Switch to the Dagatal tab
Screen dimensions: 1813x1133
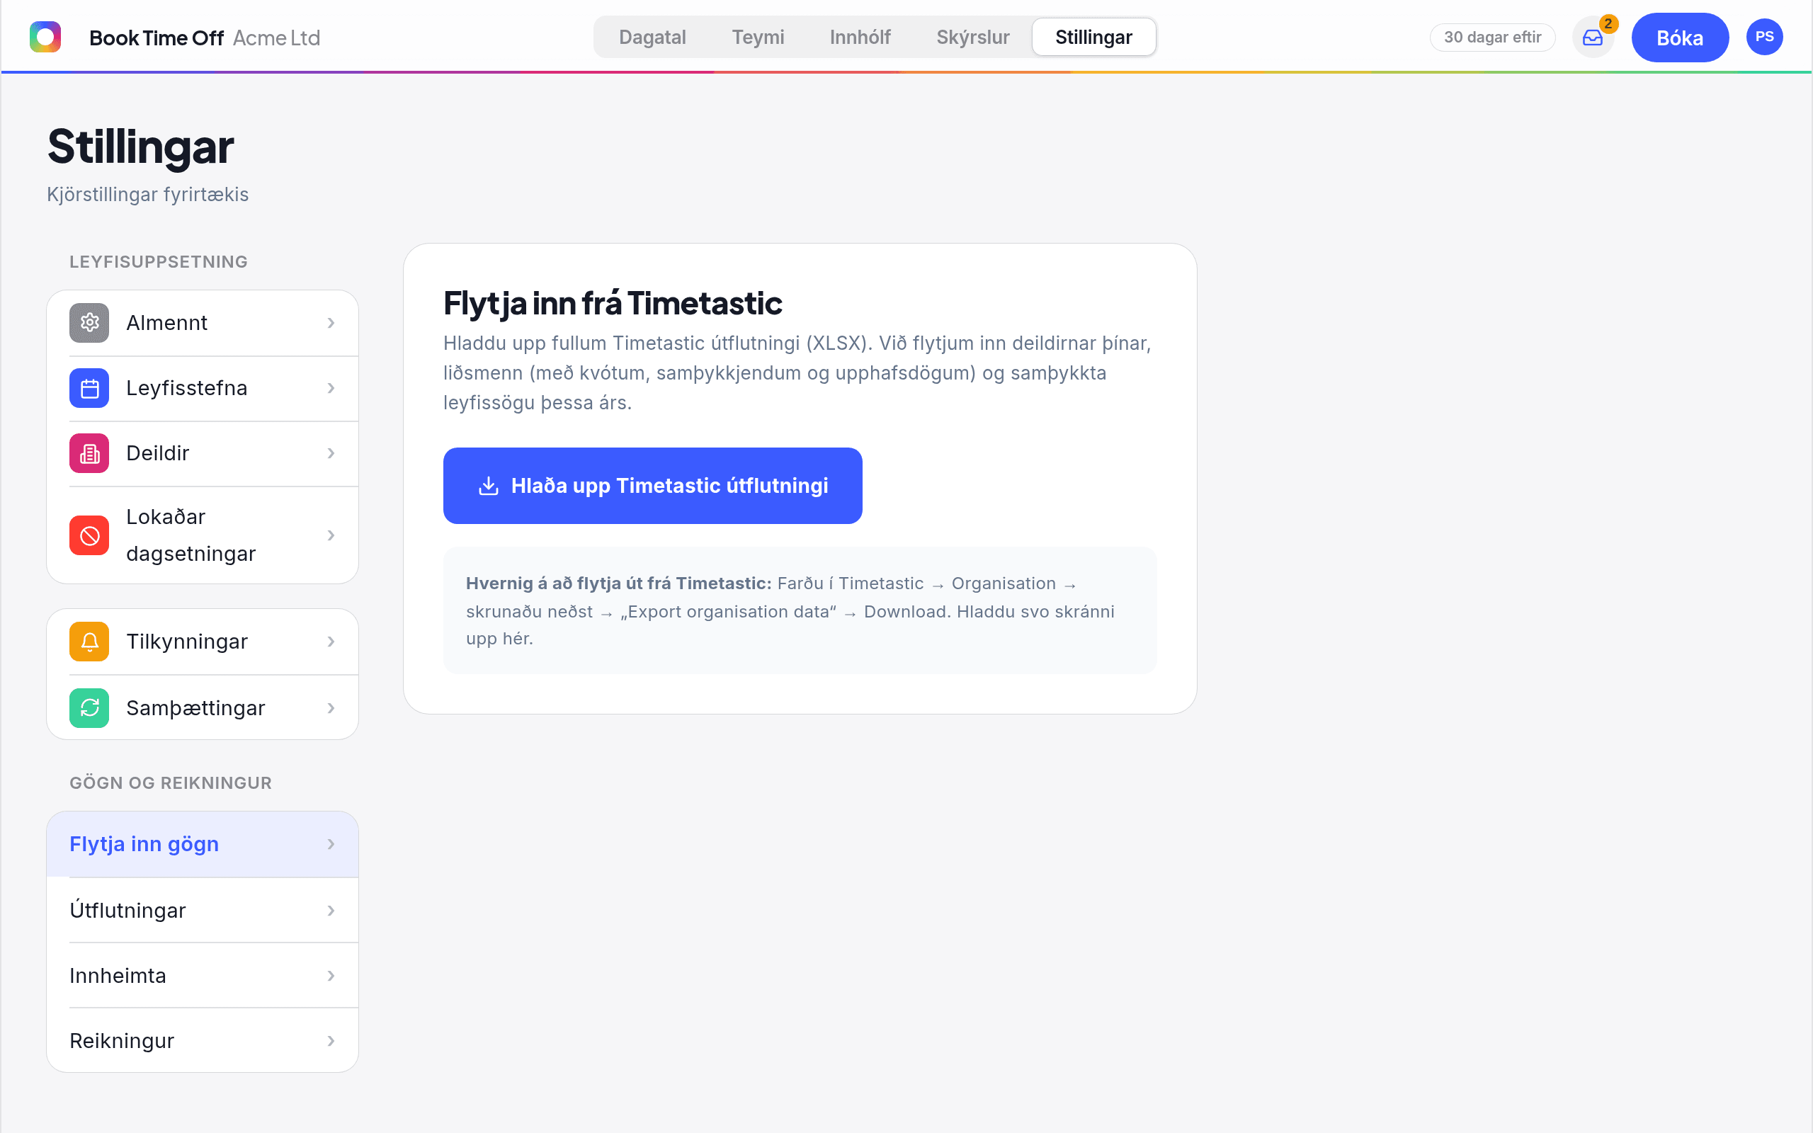tap(652, 37)
